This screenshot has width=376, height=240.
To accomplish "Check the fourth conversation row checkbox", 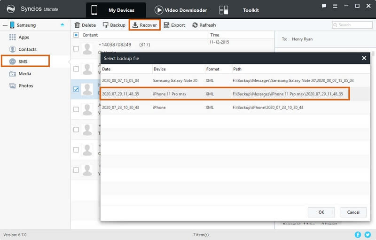I will coord(76,109).
